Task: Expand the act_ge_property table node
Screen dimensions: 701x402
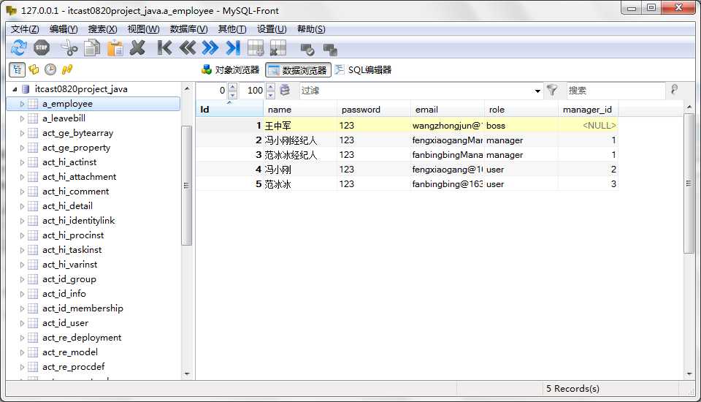Action: (x=22, y=148)
